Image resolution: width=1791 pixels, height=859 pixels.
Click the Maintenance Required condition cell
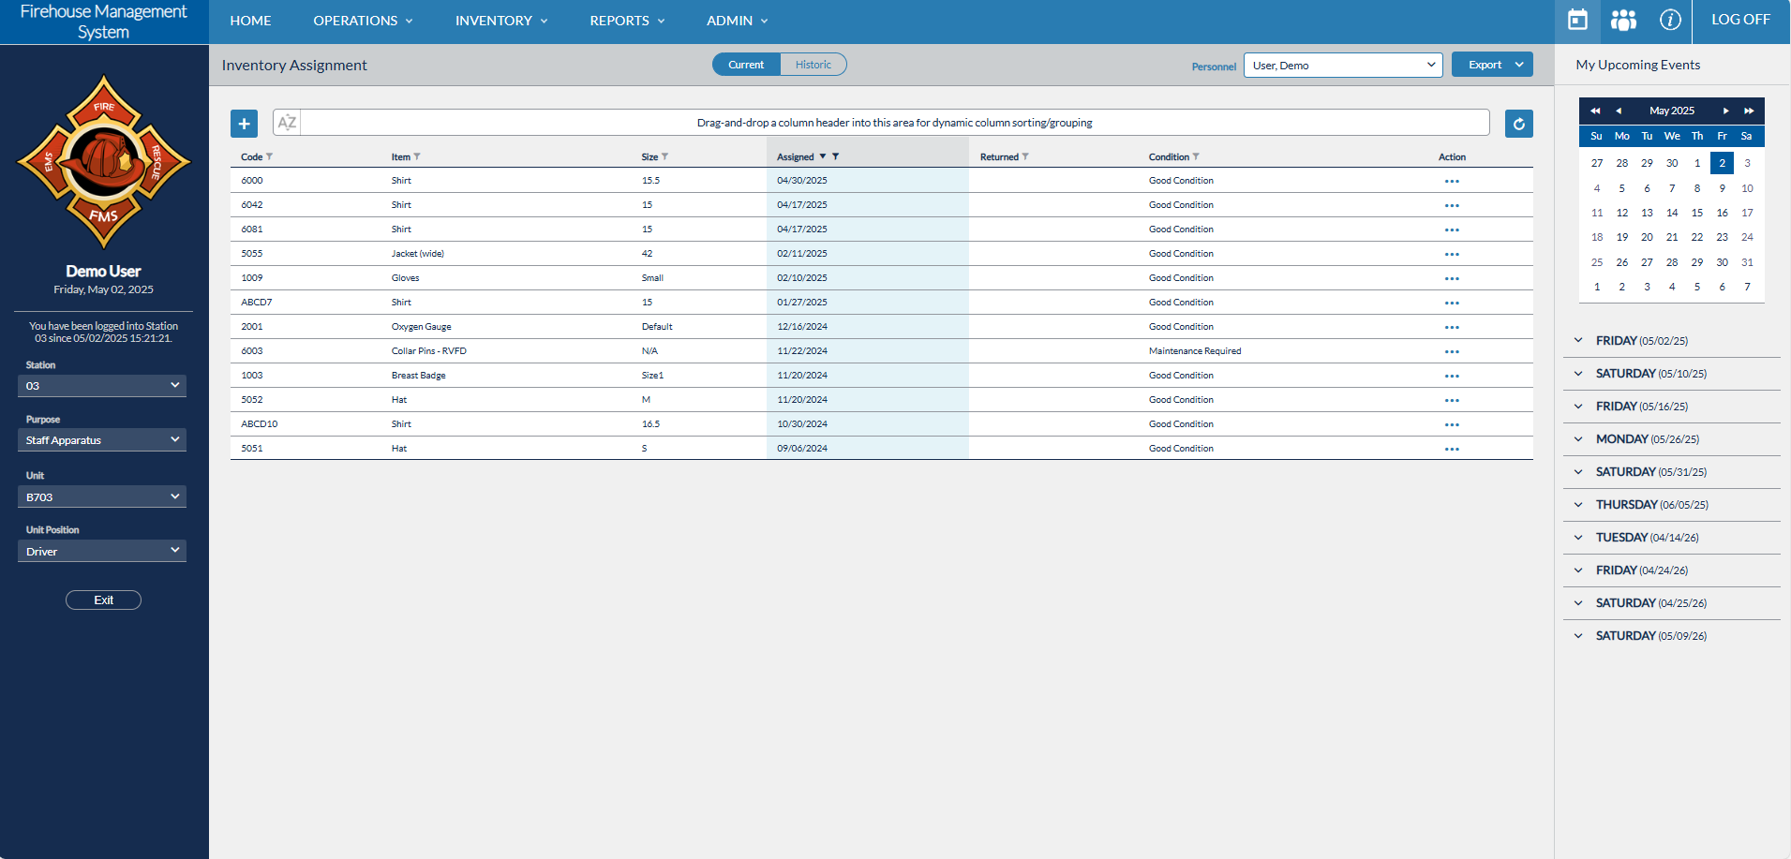click(1195, 351)
